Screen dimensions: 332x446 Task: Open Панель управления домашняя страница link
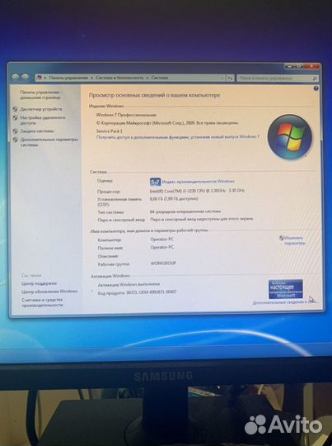[40, 95]
